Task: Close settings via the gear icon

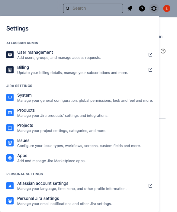Action: [x=154, y=8]
